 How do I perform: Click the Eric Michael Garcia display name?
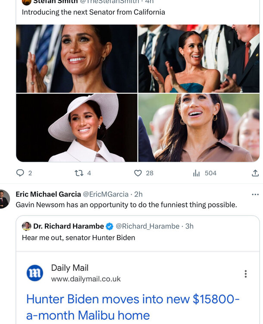[x=48, y=194]
